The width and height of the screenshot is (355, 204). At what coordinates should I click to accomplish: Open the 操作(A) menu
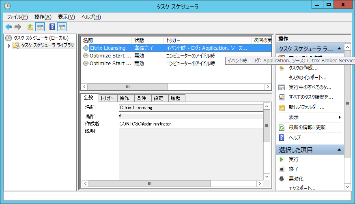(x=43, y=17)
